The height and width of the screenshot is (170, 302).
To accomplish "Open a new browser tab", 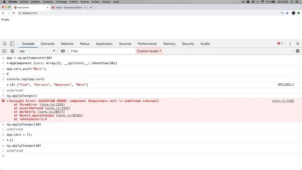I will pyautogui.click(x=91, y=8).
